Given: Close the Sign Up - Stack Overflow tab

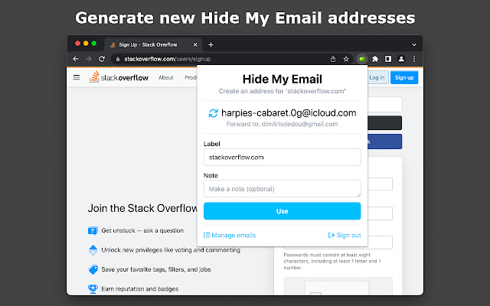Looking at the screenshot, I should click(x=195, y=44).
